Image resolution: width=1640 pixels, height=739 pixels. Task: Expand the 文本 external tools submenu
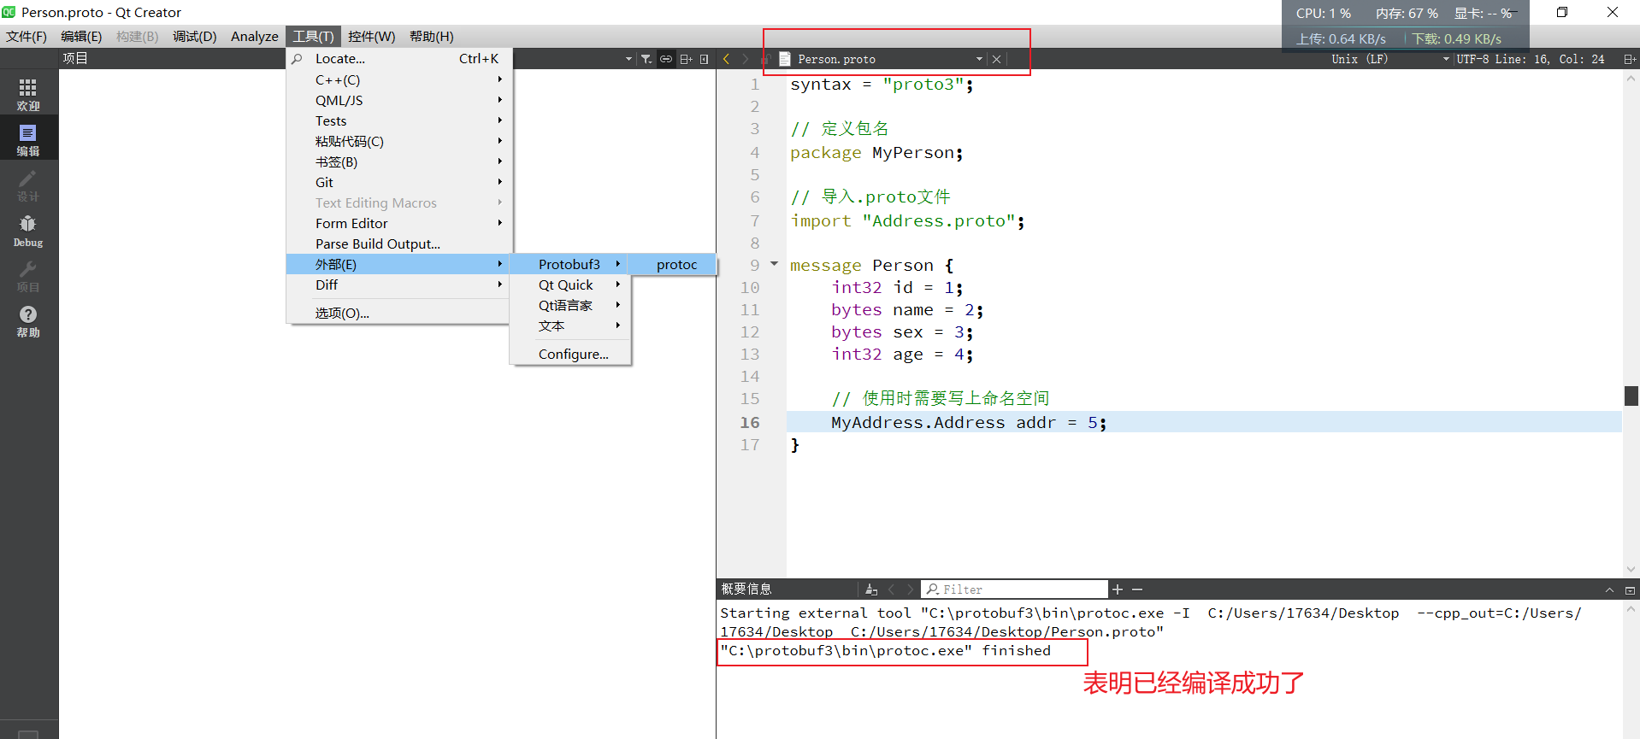[x=570, y=326]
